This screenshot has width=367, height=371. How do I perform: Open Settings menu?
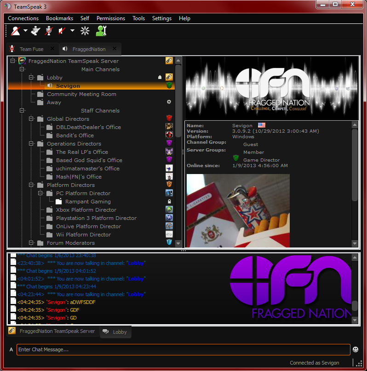[x=162, y=18]
